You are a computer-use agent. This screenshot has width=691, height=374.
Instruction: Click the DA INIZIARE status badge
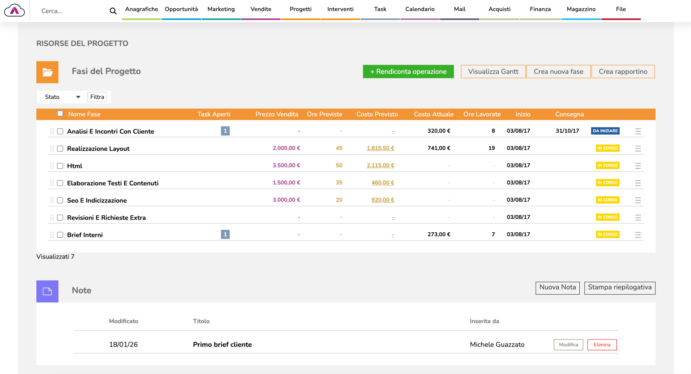(x=605, y=131)
